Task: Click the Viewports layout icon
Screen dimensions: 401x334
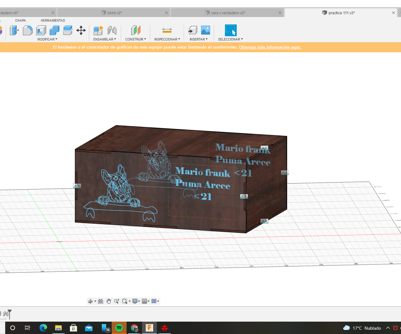Action: (x=154, y=301)
